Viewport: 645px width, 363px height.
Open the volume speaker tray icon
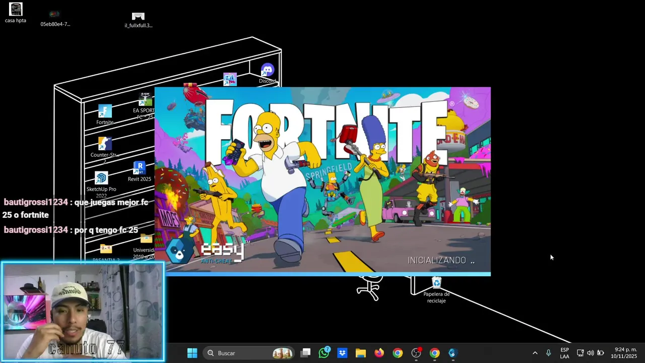590,353
